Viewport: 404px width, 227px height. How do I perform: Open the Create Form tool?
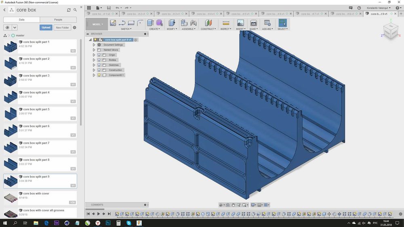(x=160, y=23)
